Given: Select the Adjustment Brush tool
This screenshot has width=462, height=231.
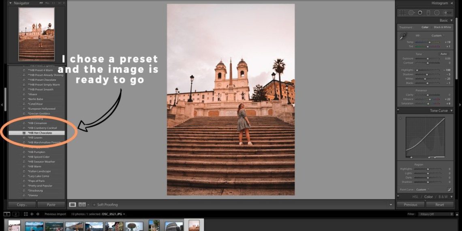Looking at the screenshot, I should tap(447, 13).
